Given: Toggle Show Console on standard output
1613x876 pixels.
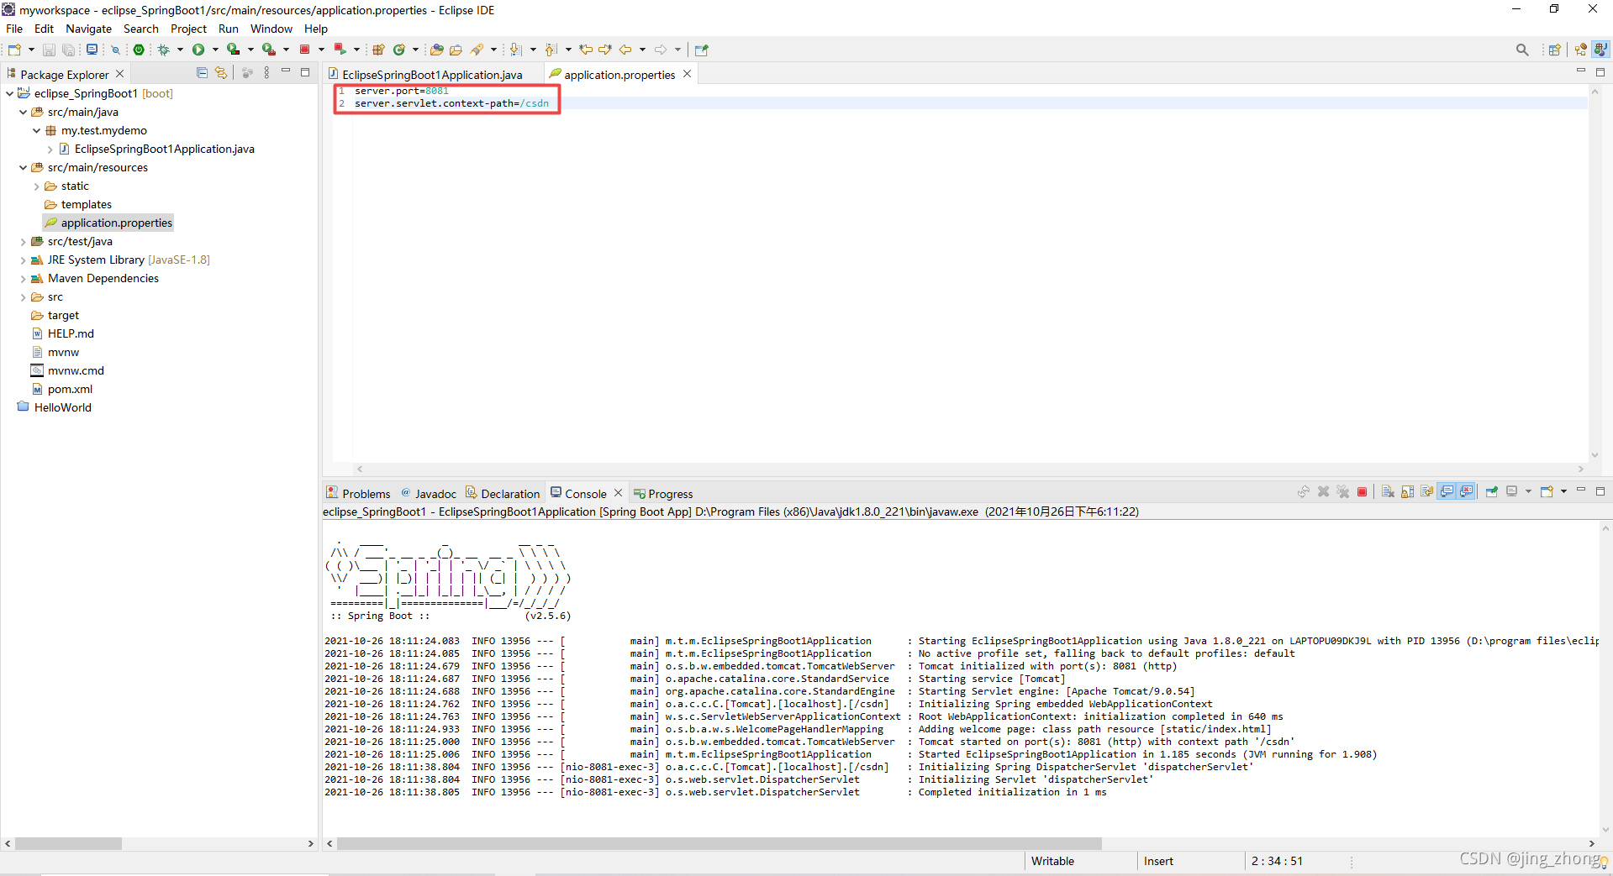Looking at the screenshot, I should [1447, 492].
